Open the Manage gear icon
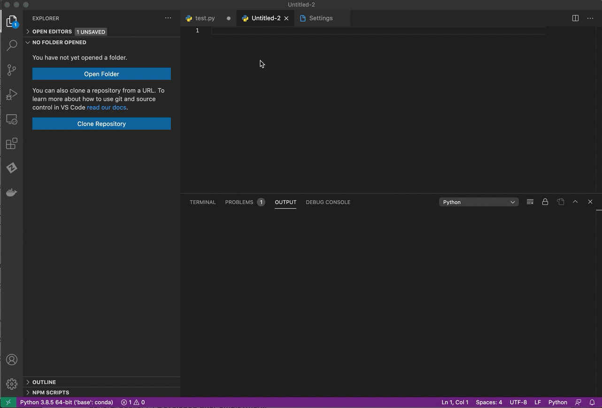This screenshot has height=408, width=602. [x=11, y=384]
